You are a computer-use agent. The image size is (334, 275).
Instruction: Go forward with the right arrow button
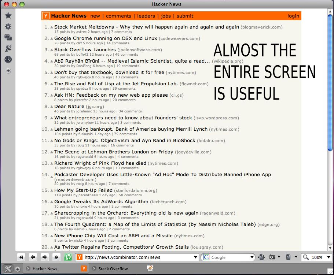point(45,257)
